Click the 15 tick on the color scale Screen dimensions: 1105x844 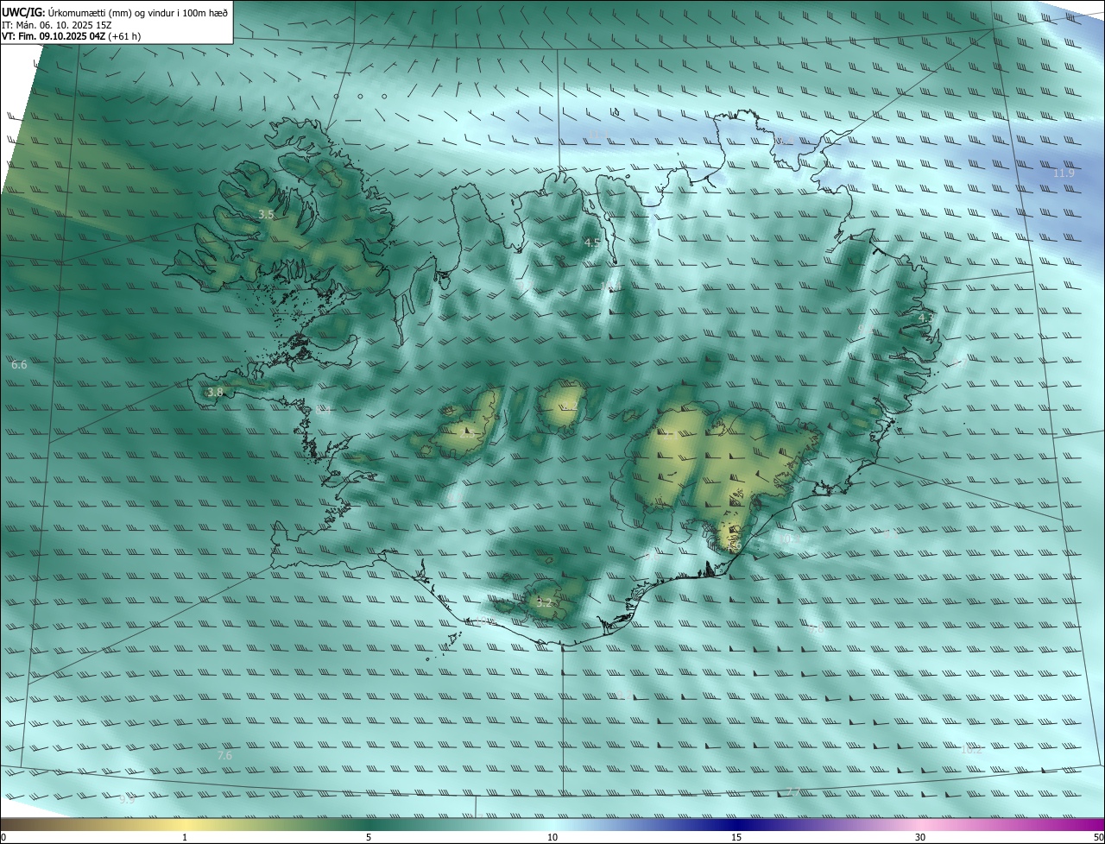pyautogui.click(x=736, y=837)
